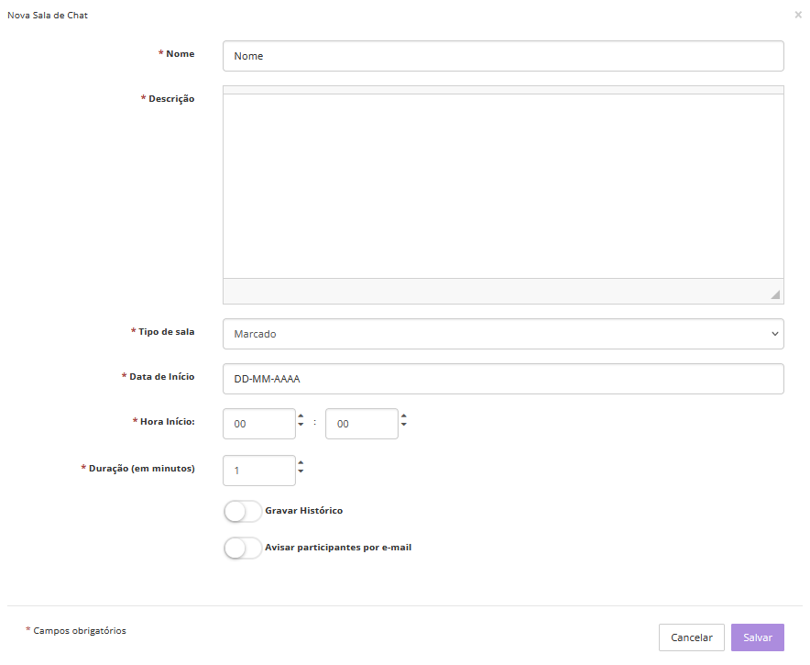Screen dimensions: 810x665
Task: Decrease the start minutes with down arrow
Action: pos(403,429)
